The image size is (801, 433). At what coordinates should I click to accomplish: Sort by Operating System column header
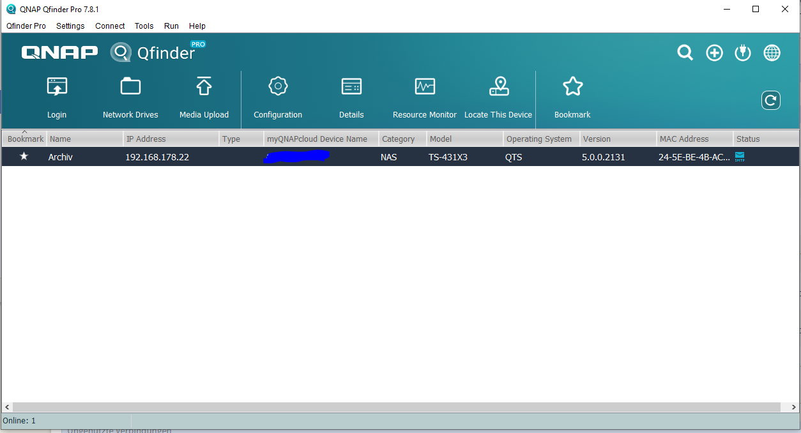(542, 139)
